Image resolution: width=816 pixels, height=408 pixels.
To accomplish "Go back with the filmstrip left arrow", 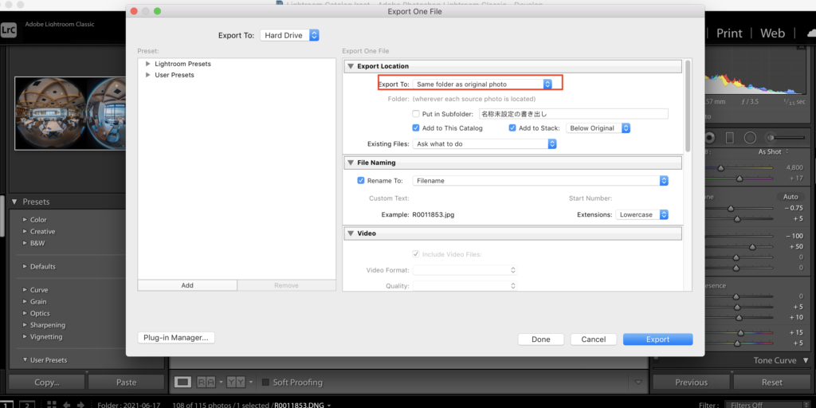I will click(x=66, y=404).
